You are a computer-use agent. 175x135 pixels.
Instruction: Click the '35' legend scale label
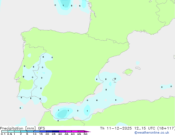tap(66, 134)
